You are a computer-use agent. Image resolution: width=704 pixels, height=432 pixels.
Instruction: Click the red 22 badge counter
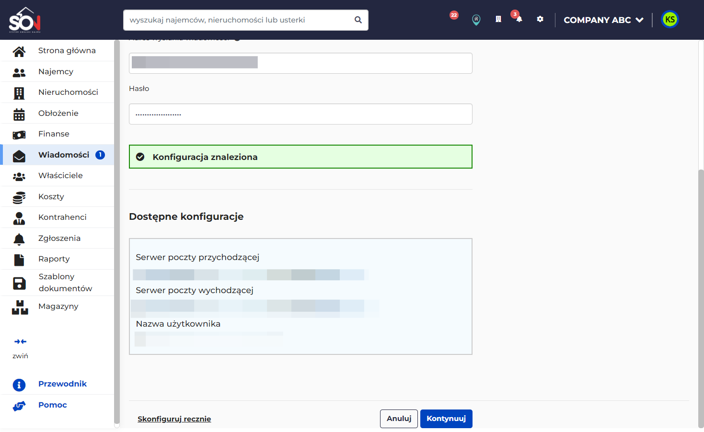pos(454,15)
